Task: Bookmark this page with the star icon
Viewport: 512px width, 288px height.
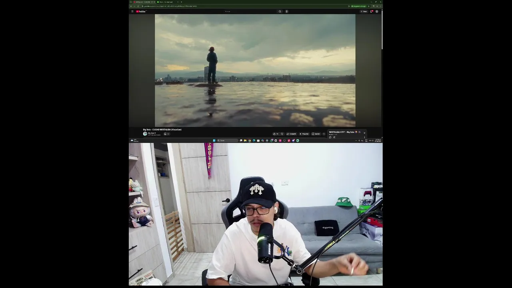Action: point(368,6)
